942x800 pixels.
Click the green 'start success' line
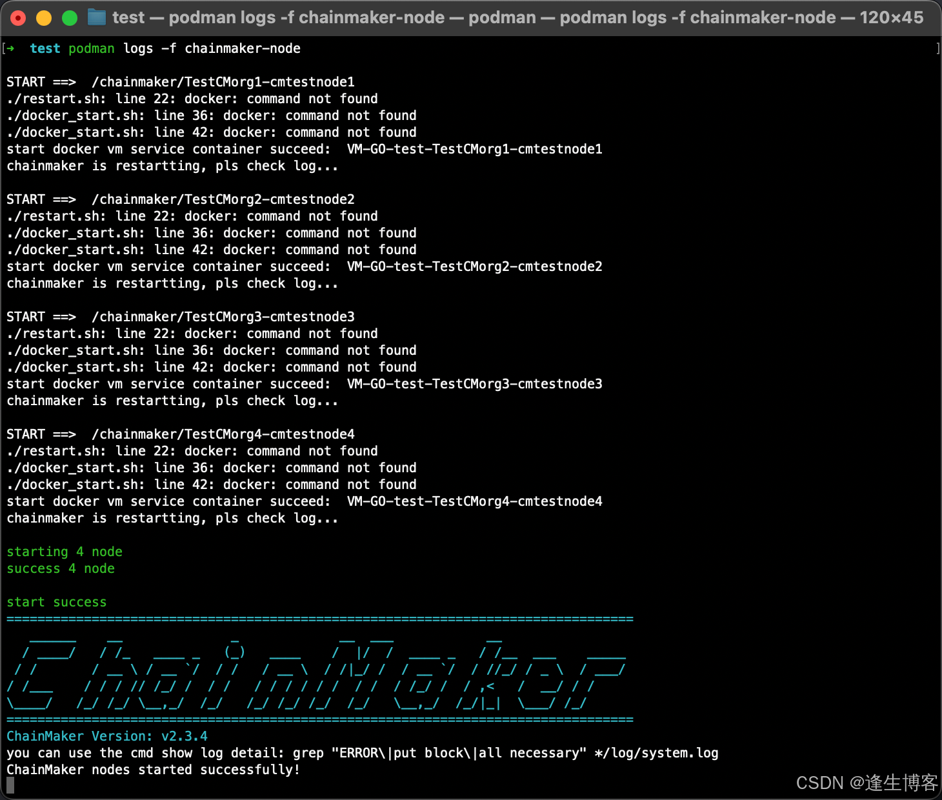57,602
